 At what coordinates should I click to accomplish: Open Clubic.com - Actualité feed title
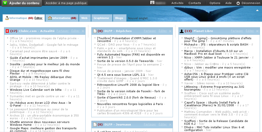pyautogui.click(x=37, y=31)
